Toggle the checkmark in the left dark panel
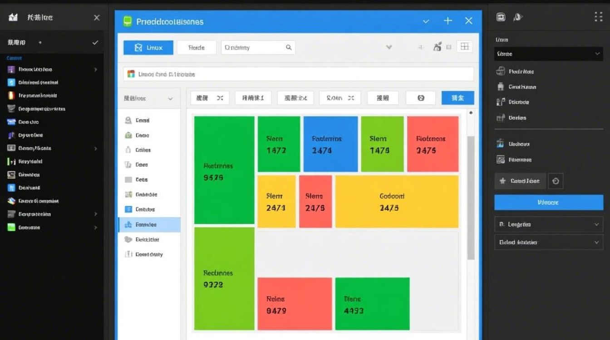Screen dimensions: 610x340 click(x=95, y=43)
